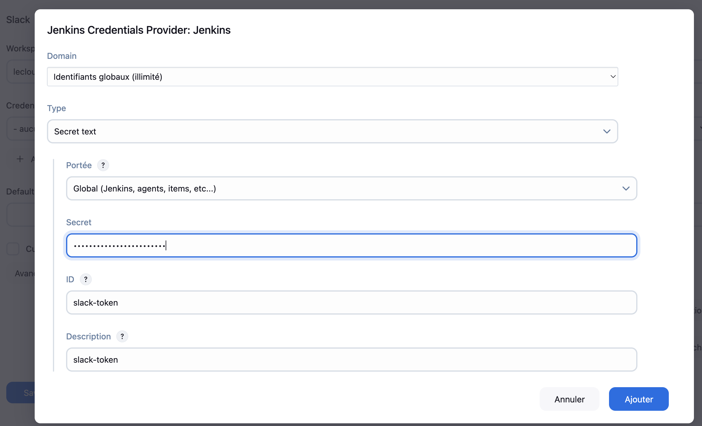Click the Secret field label
The image size is (702, 426).
pyautogui.click(x=79, y=222)
